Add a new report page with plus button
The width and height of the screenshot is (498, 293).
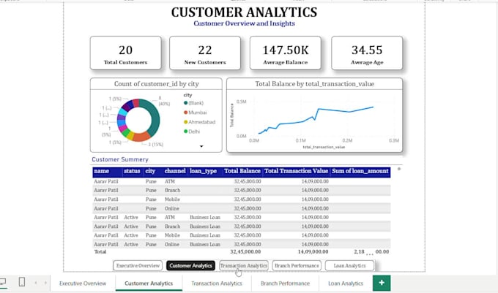click(x=382, y=283)
